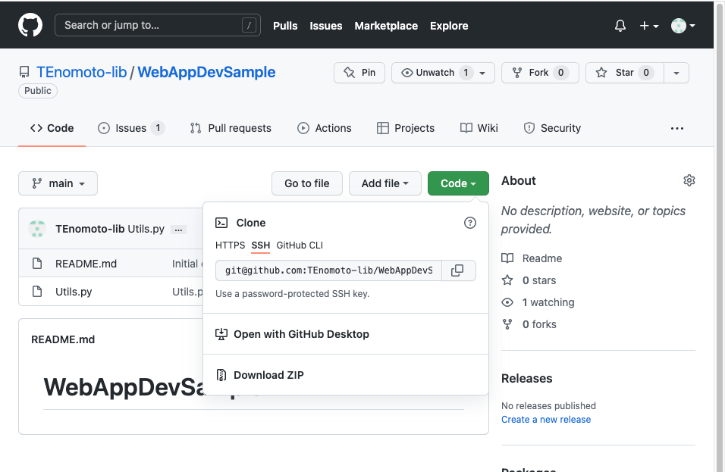
Task: Click the Utils.py file icon
Action: 37,292
